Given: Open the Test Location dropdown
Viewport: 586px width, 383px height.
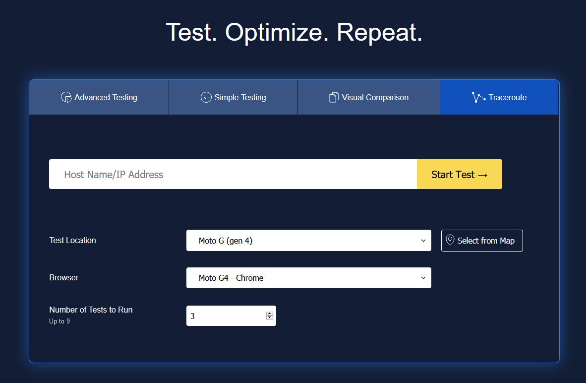Looking at the screenshot, I should point(308,240).
